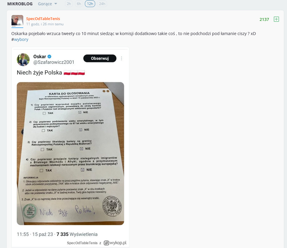Open the tweet three-dots options menu
This screenshot has width=287, height=248.
click(121, 58)
